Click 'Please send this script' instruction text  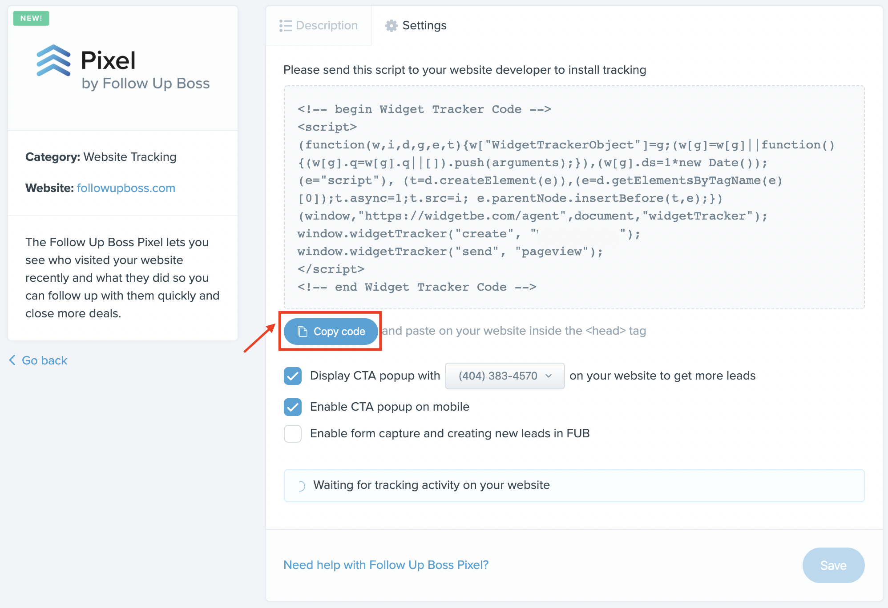tap(465, 70)
